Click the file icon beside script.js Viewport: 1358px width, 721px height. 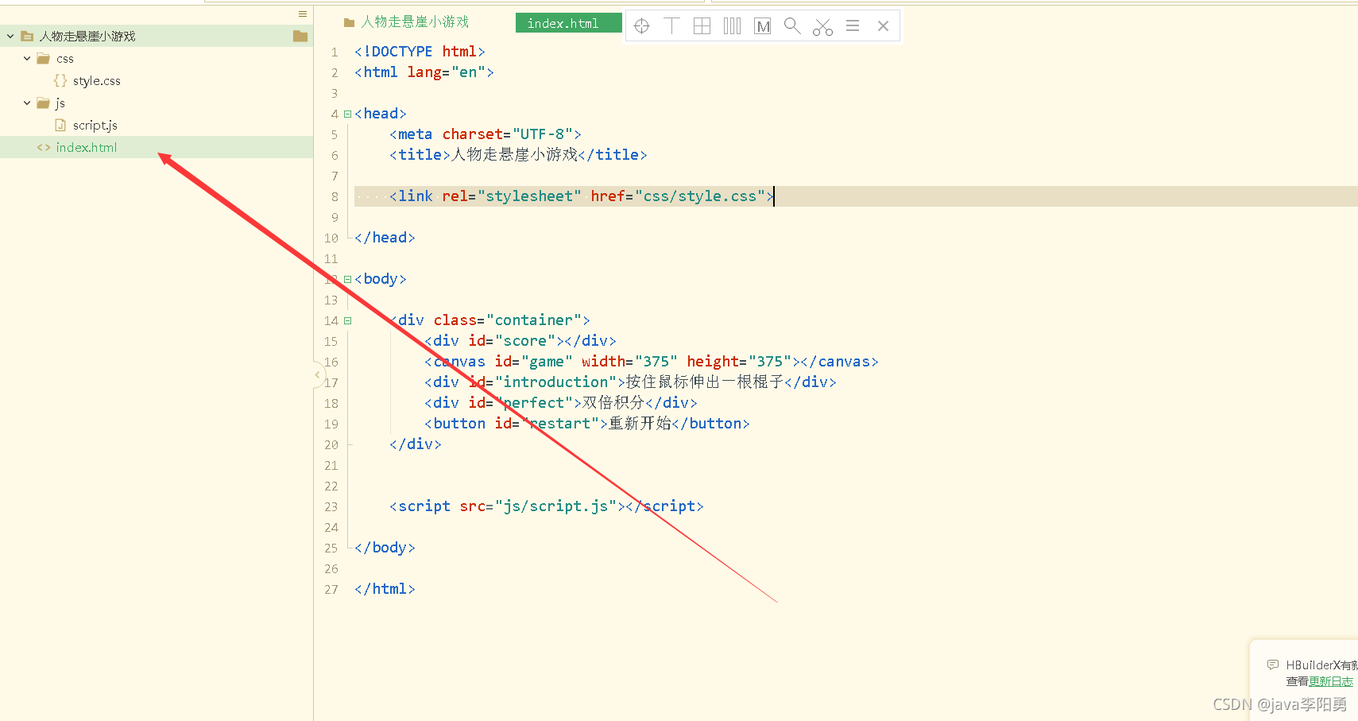tap(60, 125)
